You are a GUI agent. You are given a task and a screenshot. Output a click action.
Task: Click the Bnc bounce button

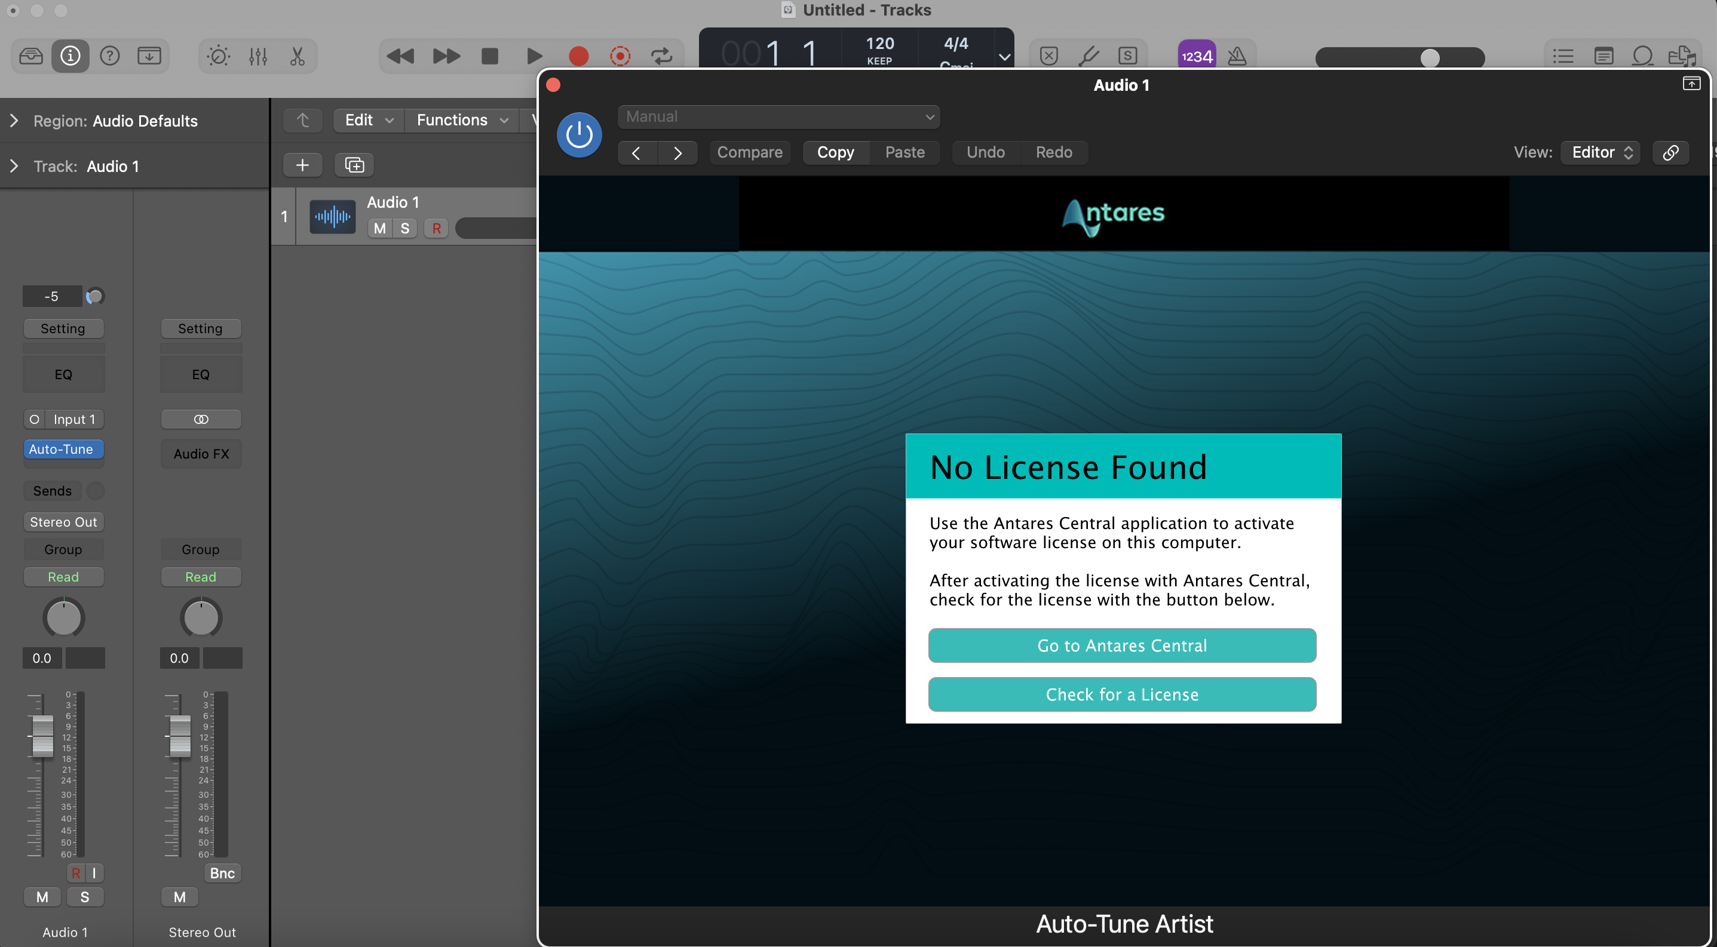click(x=222, y=873)
